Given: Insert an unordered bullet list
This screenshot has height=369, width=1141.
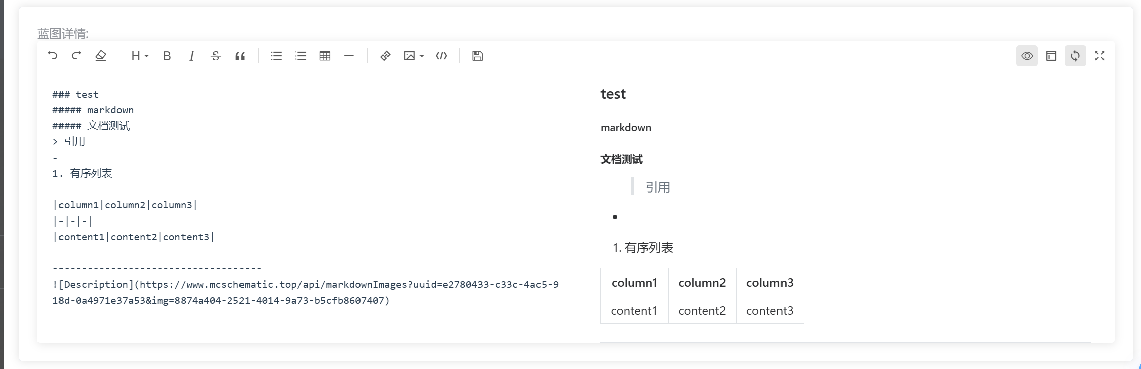Looking at the screenshot, I should point(276,56).
